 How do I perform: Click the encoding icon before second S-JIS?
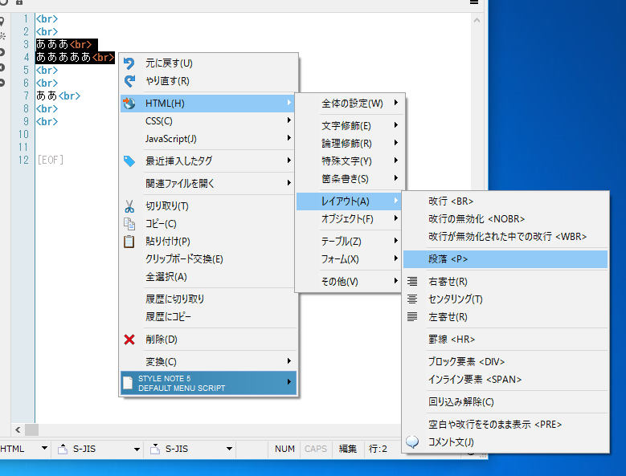pyautogui.click(x=155, y=449)
